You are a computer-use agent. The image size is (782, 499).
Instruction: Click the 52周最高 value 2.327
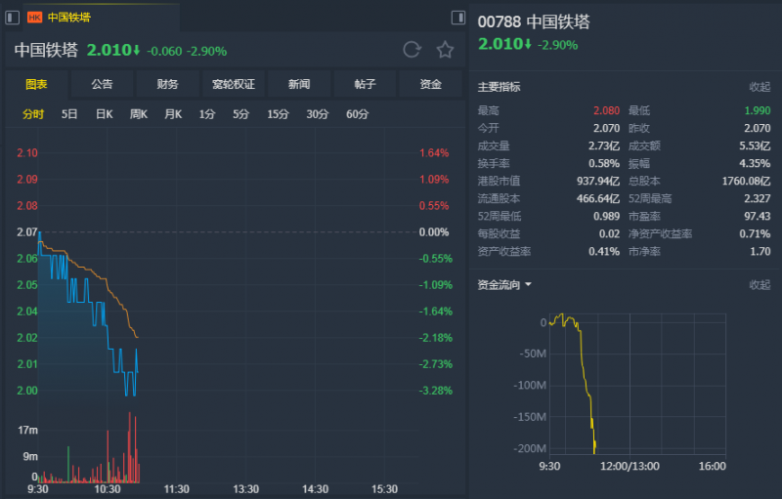[x=758, y=198]
